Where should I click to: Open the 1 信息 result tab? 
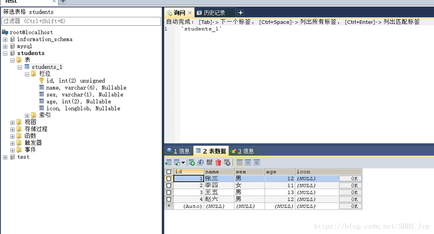(178, 151)
